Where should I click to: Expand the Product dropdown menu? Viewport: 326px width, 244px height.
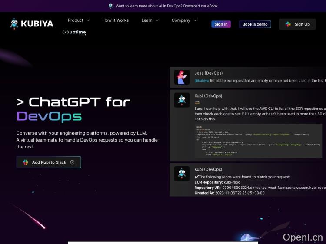coord(79,20)
